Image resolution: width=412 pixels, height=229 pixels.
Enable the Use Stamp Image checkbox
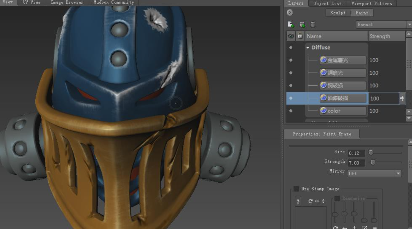tap(296, 189)
